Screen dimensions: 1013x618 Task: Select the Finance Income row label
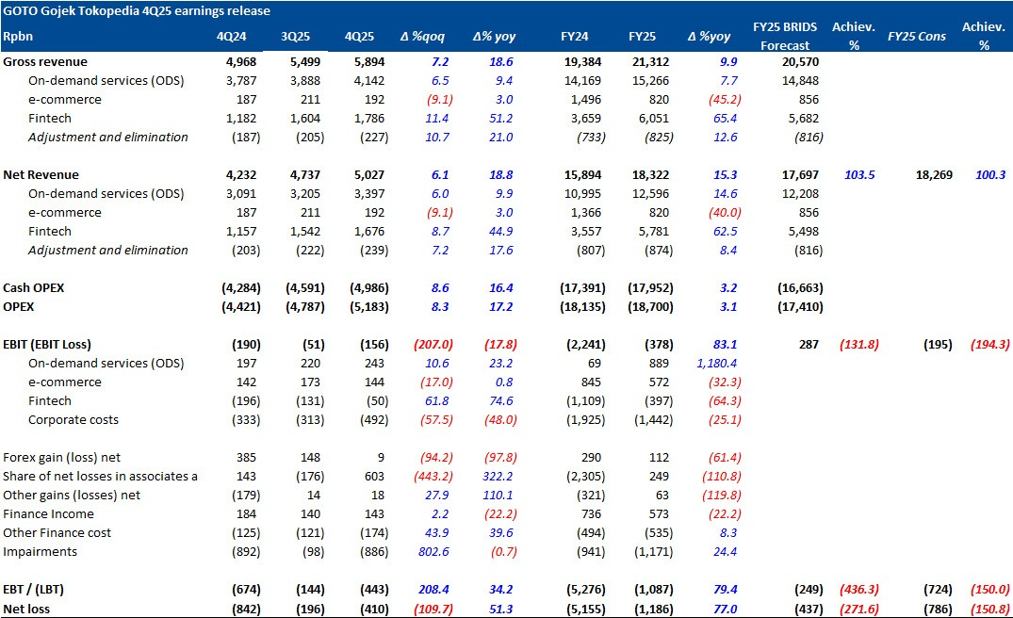coord(48,513)
